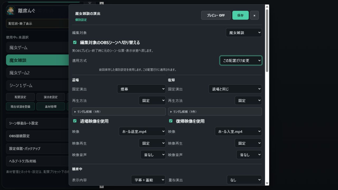Open 復帰 映像再生 dropdown
The width and height of the screenshot is (338, 190).
coord(248,143)
